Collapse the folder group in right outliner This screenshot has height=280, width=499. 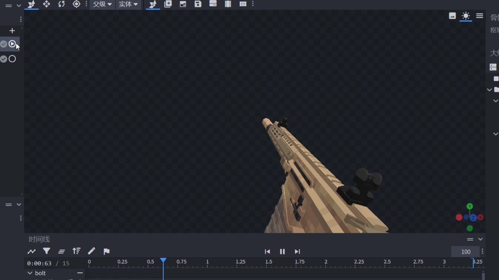pos(490,90)
